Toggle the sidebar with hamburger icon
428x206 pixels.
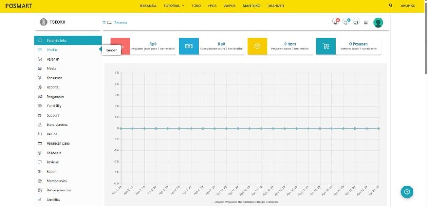(x=104, y=23)
